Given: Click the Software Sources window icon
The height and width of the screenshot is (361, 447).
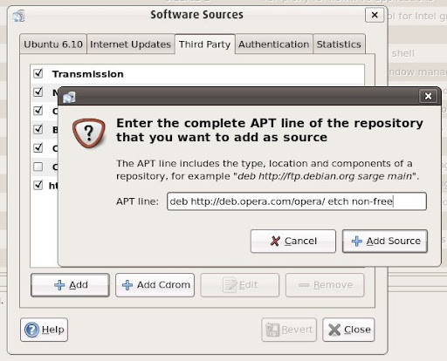Looking at the screenshot, I should click(x=18, y=16).
